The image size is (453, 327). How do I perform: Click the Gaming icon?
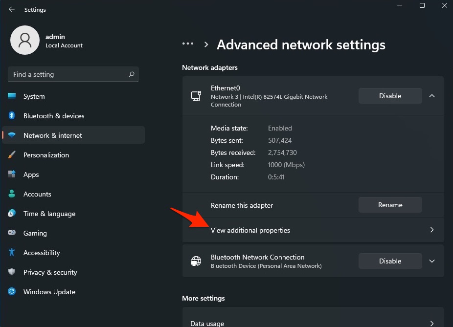(x=12, y=233)
